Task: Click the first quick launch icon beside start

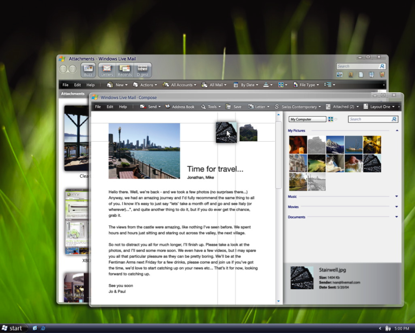Action: pos(35,328)
